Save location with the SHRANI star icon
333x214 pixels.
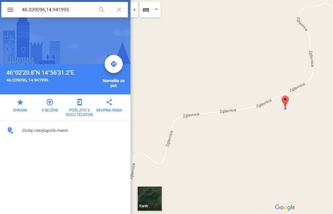[x=20, y=102]
